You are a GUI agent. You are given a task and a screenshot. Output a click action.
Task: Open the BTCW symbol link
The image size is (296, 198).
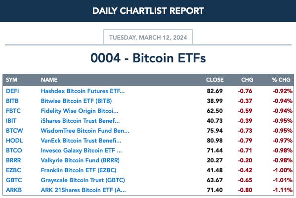click(x=14, y=131)
